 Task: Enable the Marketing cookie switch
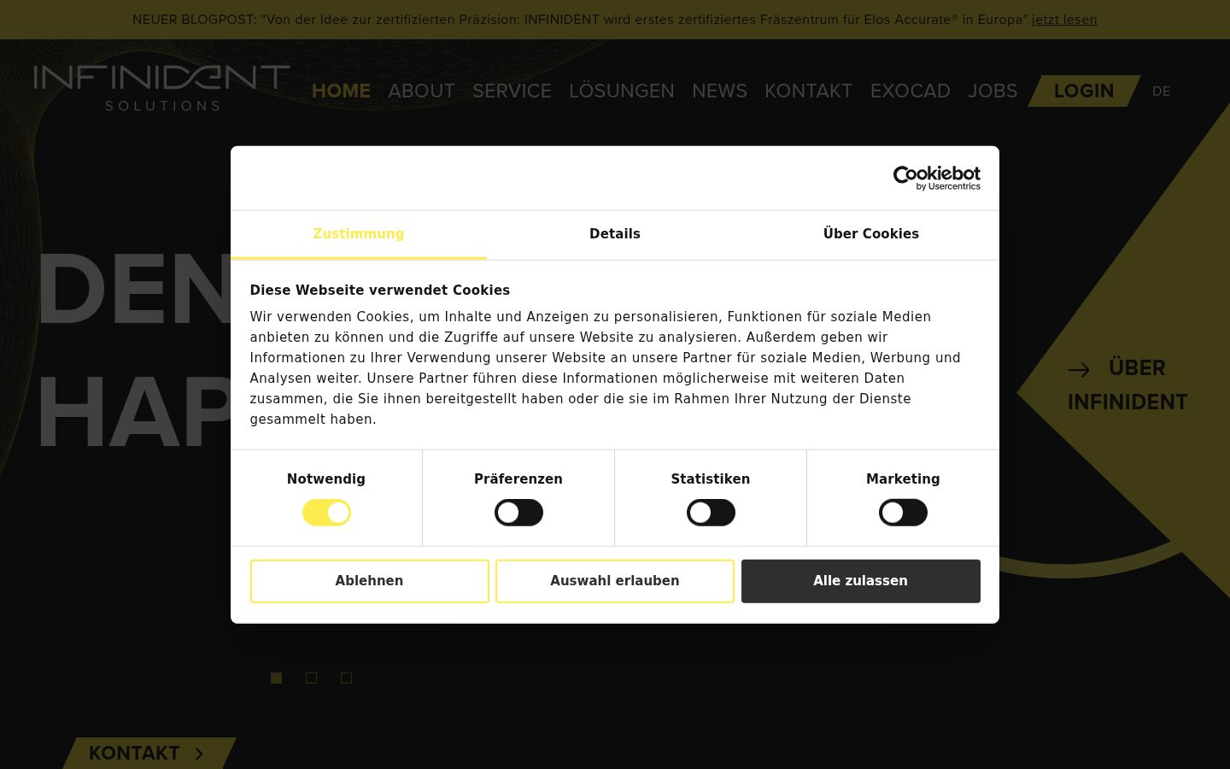pyautogui.click(x=903, y=513)
